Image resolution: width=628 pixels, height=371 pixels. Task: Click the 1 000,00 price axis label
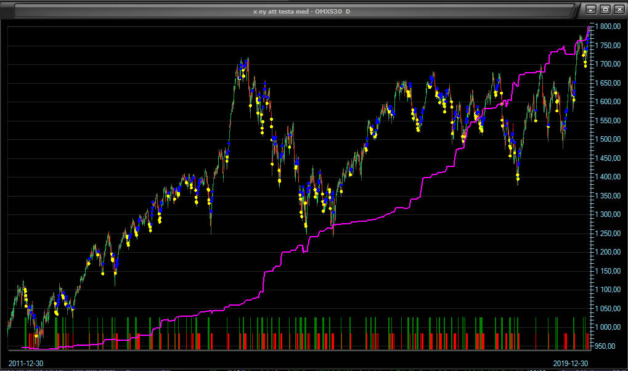point(607,327)
